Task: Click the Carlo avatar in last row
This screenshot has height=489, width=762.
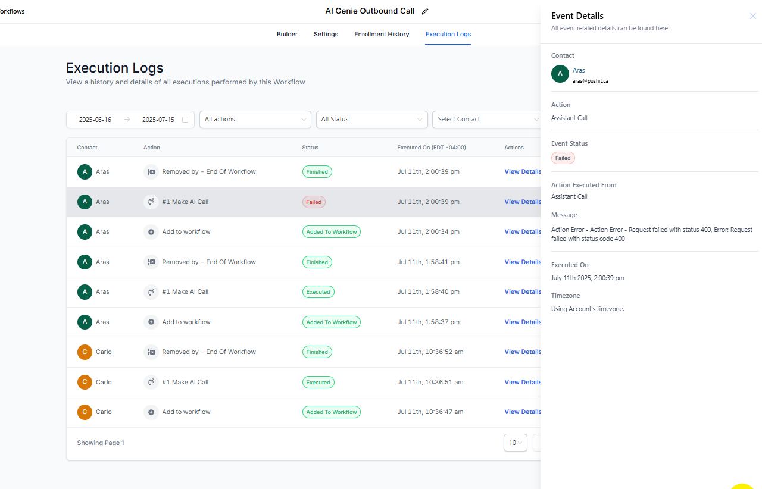Action: pyautogui.click(x=85, y=412)
